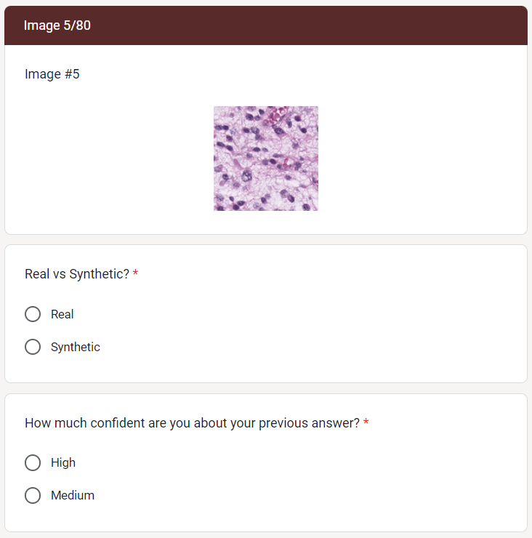Screen dimensions: 532x538
Task: Click the red asterisk beside Real vs Synthetic
Action: click(x=135, y=273)
